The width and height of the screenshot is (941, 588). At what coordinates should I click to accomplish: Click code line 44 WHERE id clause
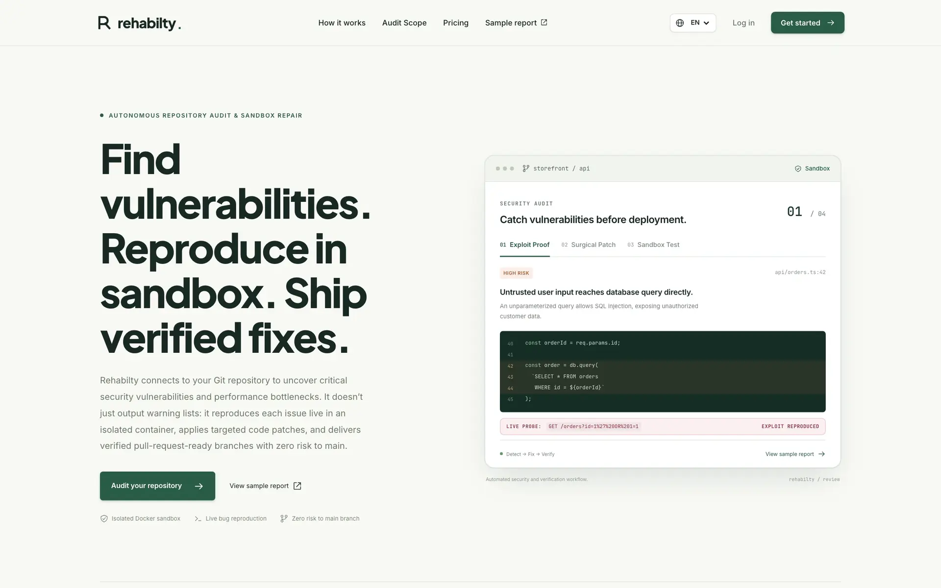point(569,388)
